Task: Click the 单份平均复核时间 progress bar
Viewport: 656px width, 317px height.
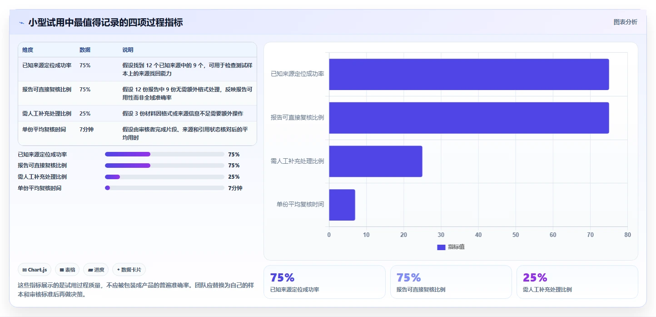Action: click(x=164, y=188)
